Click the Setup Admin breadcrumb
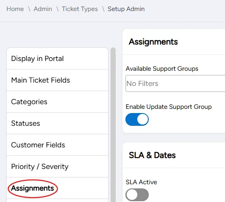This screenshot has width=225, height=202. pos(126,9)
